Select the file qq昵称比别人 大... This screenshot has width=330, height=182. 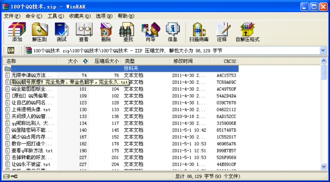point(33,123)
